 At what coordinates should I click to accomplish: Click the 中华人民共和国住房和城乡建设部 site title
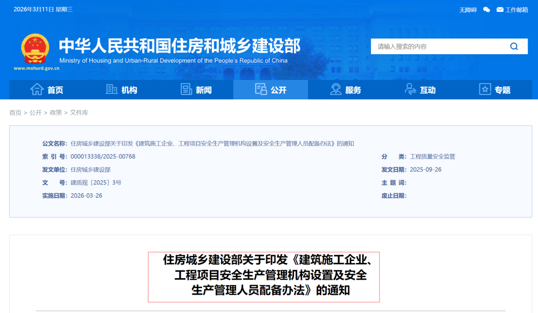tap(179, 46)
